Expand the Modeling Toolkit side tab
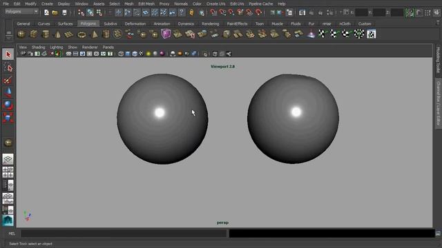The height and width of the screenshot is (248, 442). (x=439, y=60)
